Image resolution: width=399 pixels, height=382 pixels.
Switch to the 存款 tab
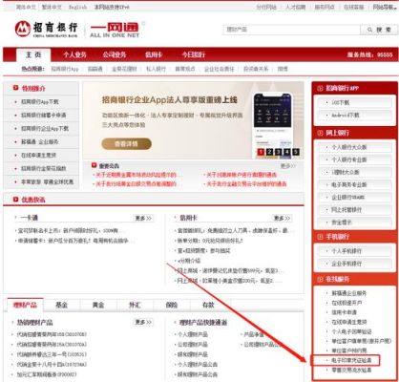coord(208,305)
